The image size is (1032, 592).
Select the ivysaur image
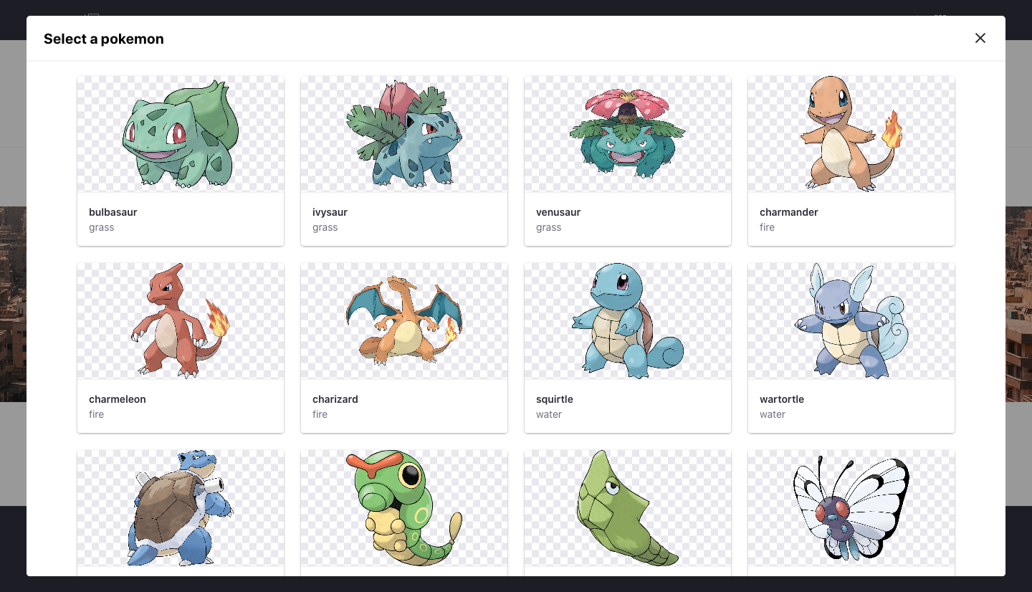point(404,134)
